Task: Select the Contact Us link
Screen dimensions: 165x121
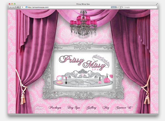Action: click(x=123, y=108)
